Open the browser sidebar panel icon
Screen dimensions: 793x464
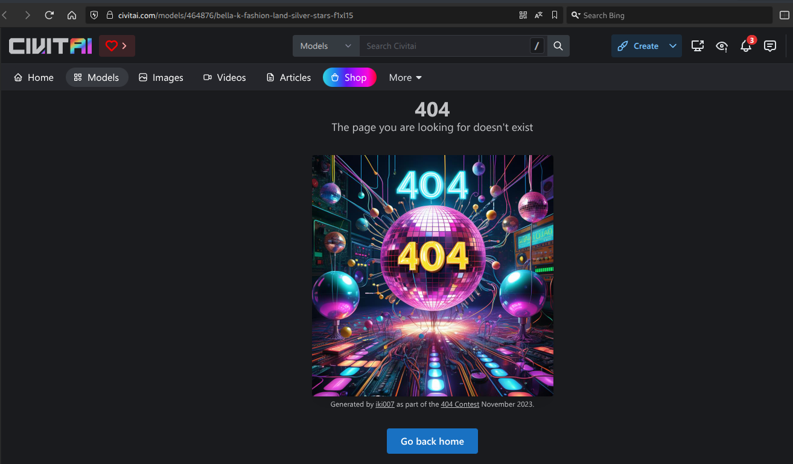[784, 15]
